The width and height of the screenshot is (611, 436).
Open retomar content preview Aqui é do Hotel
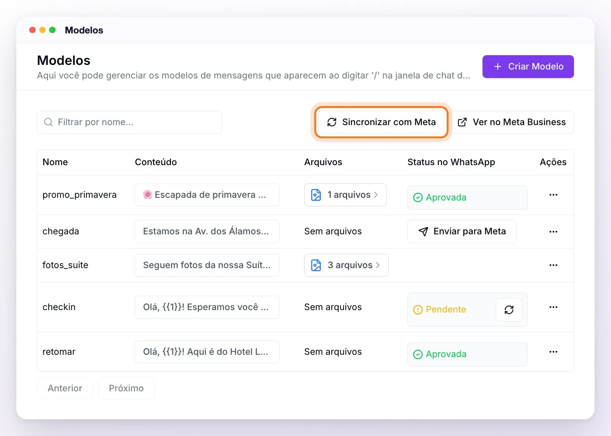[x=207, y=352]
